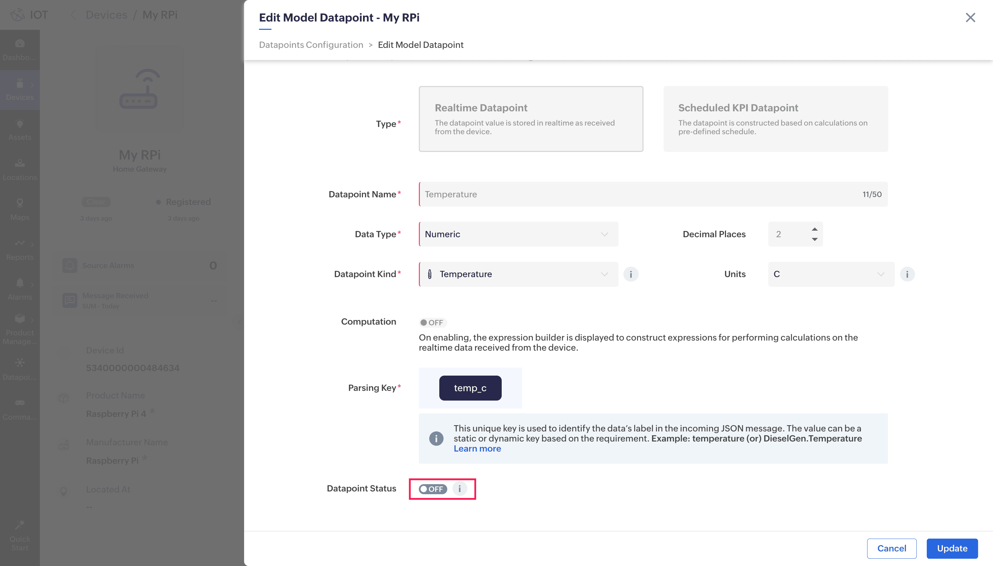Click the info icon beside Datapoint Kind
This screenshot has width=993, height=566.
[x=631, y=274]
